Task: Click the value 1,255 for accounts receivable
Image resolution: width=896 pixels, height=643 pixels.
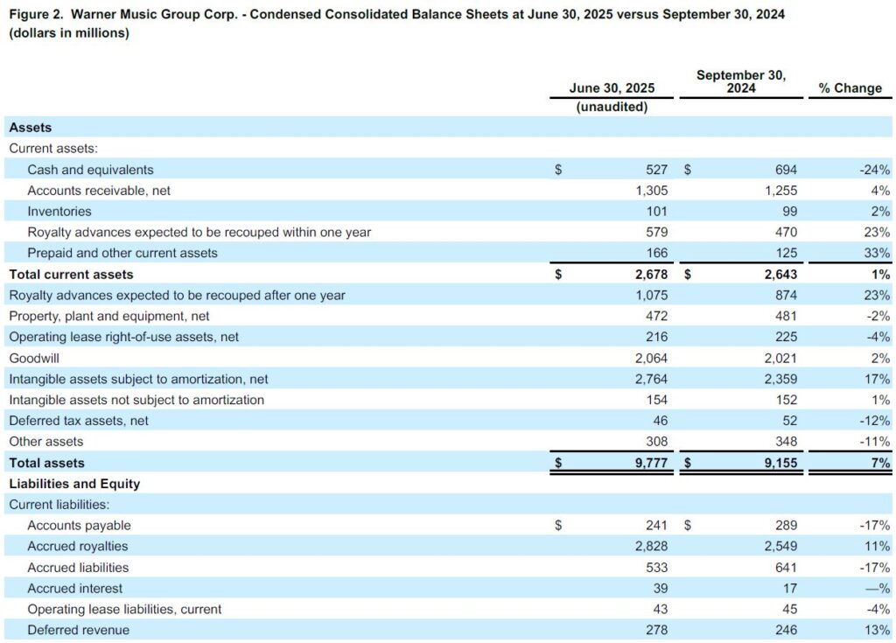Action: [x=781, y=191]
